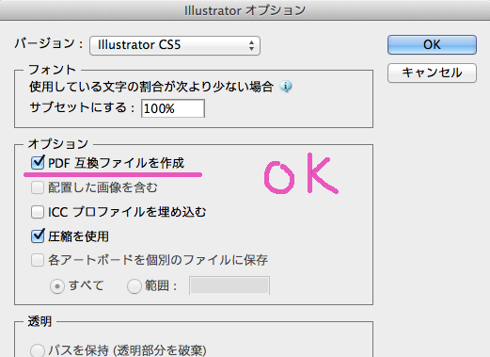Click the Illustrator オプション title text
The image size is (490, 357).
coord(245,10)
